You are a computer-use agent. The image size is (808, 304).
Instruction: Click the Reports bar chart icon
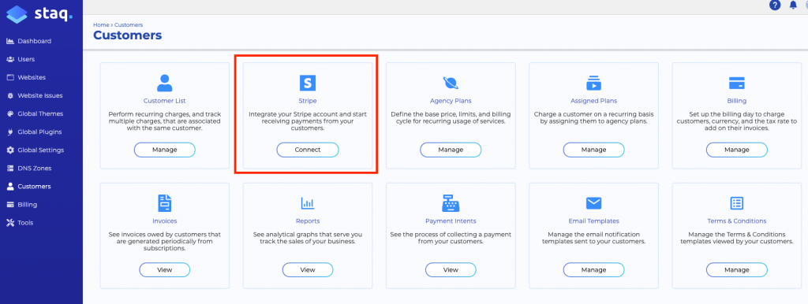tap(308, 204)
